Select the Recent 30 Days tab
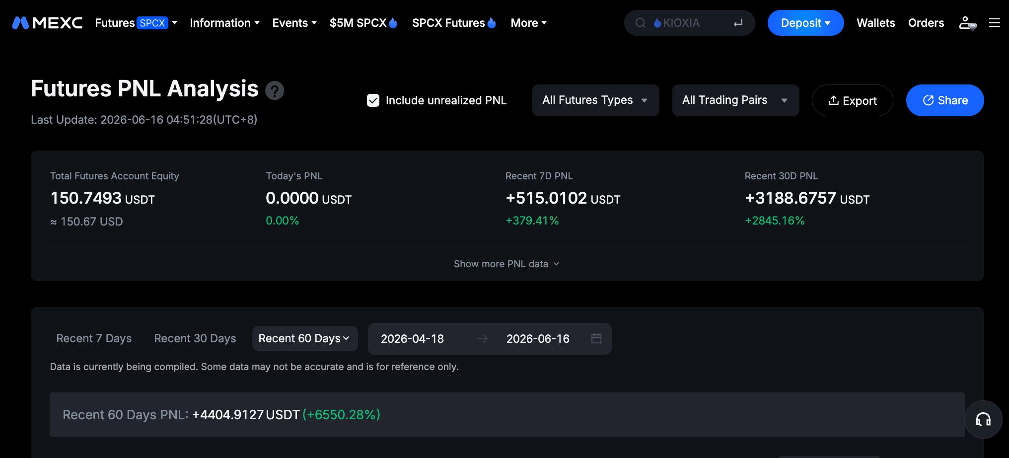The image size is (1009, 458). [x=195, y=338]
